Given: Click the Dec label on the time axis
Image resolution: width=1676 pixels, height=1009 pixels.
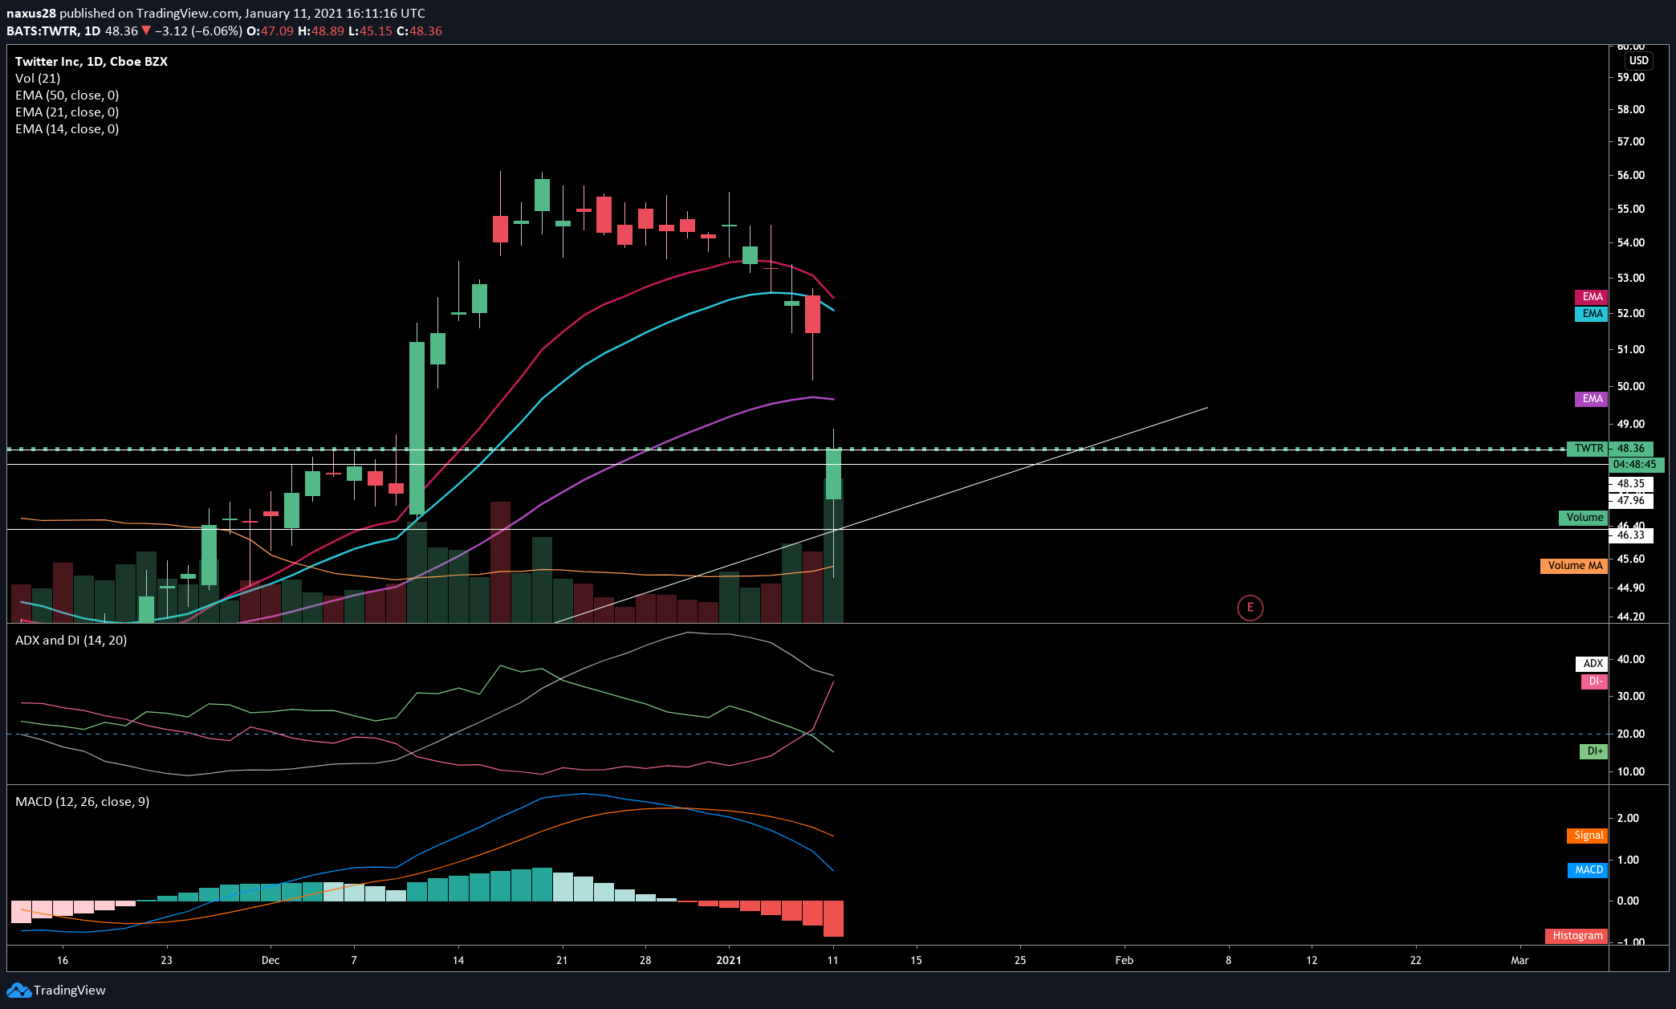Looking at the screenshot, I should [271, 960].
